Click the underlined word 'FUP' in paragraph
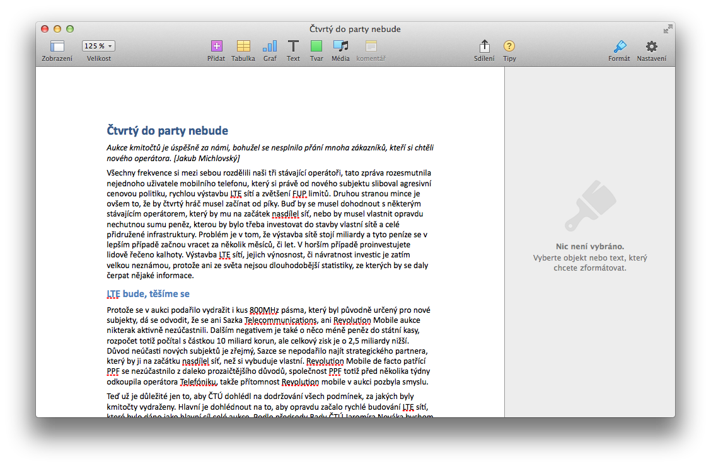Screen dimensions: 711x467 (299, 194)
